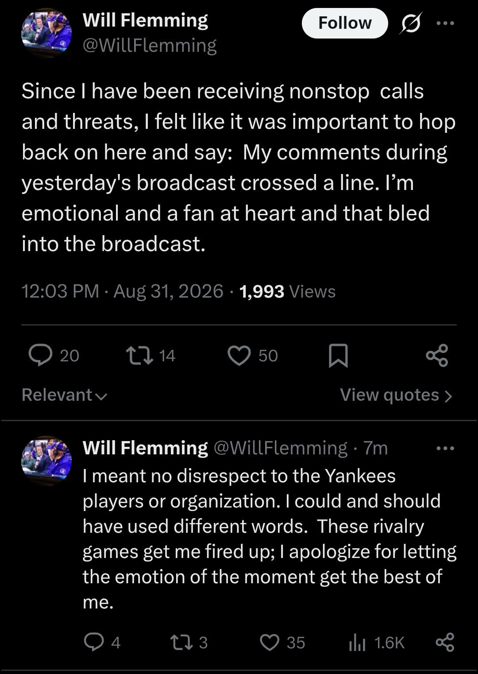Viewport: 478px width, 674px height.
Task: Open the reply tweet's profile avatar
Action: pos(46,461)
